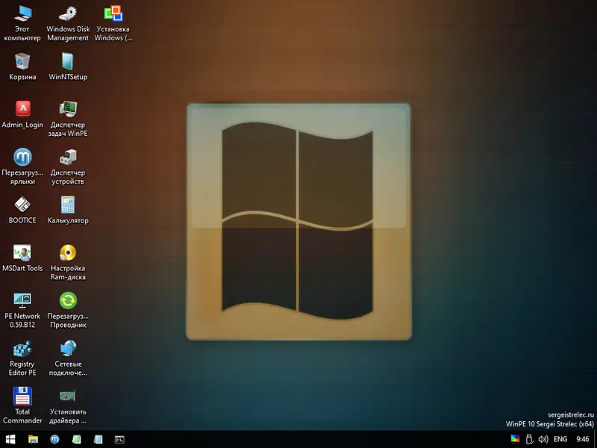This screenshot has width=597, height=448.
Task: Click the blue notebook taskbar icon
Action: tap(99, 439)
